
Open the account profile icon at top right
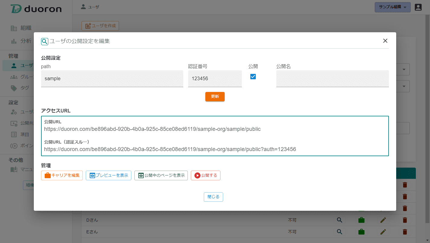point(418,7)
